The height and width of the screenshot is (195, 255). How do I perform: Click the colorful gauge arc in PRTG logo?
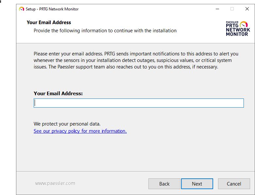click(244, 24)
